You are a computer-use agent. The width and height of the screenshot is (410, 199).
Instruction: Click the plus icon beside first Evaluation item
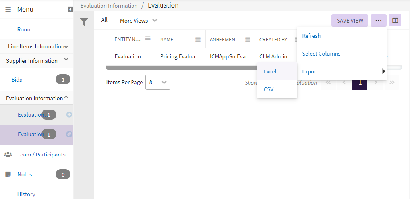[x=69, y=115]
